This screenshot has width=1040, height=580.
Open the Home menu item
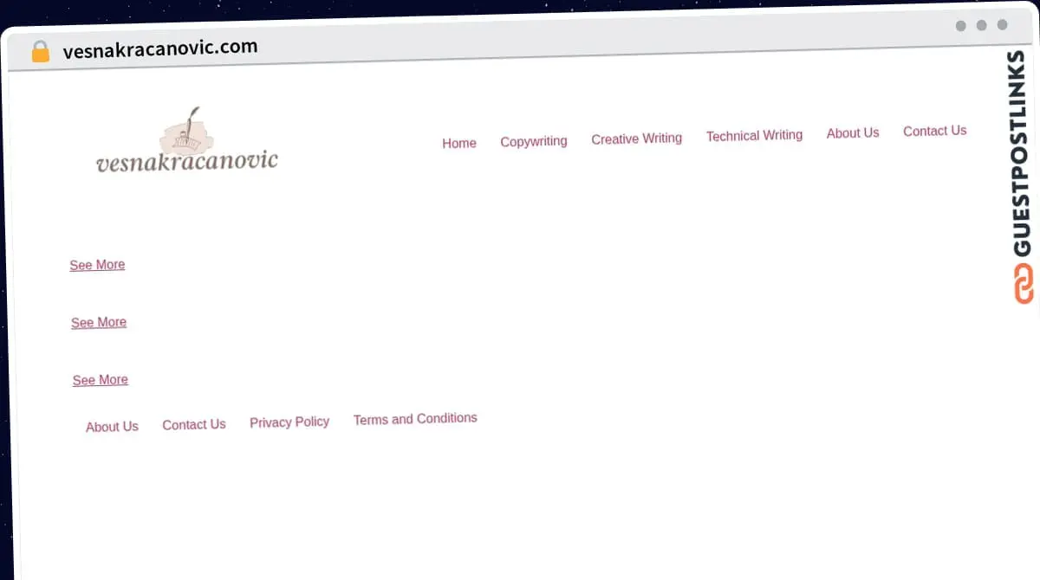pos(459,143)
